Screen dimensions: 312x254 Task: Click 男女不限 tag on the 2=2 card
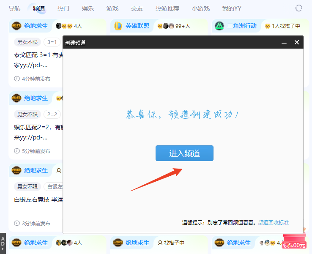click(x=27, y=114)
